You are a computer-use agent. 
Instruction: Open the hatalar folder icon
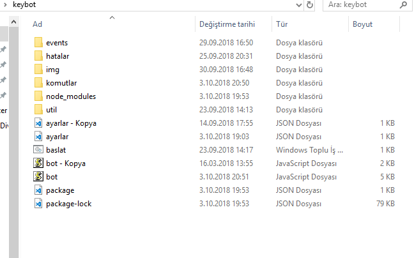tap(38, 56)
